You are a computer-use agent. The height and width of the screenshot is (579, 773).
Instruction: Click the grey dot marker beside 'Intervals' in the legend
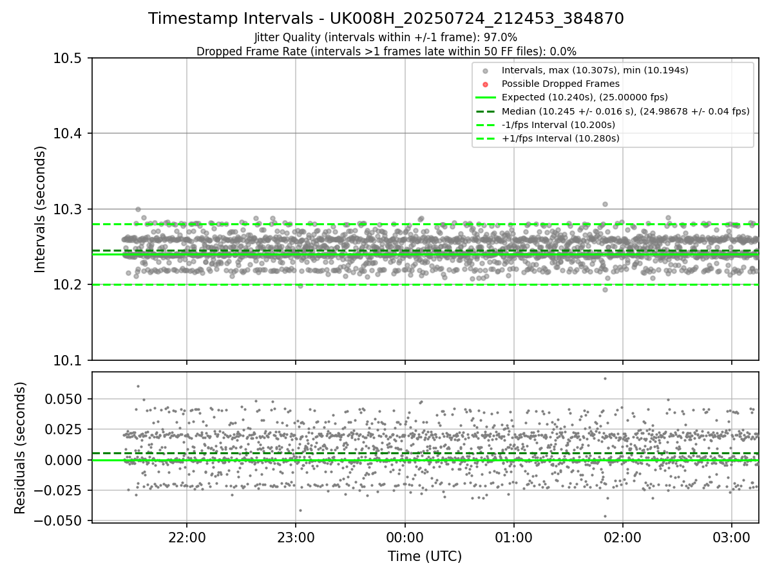(486, 70)
